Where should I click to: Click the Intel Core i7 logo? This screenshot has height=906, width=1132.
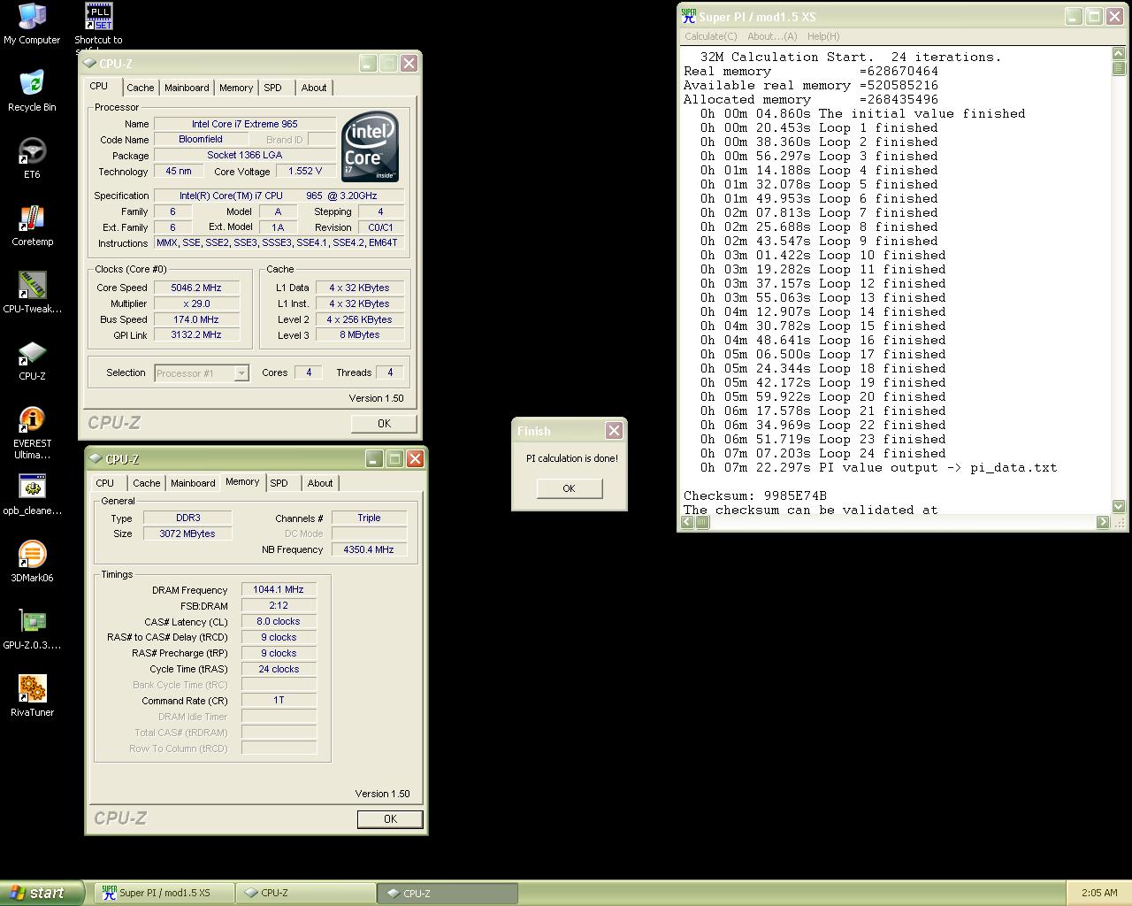[x=370, y=147]
